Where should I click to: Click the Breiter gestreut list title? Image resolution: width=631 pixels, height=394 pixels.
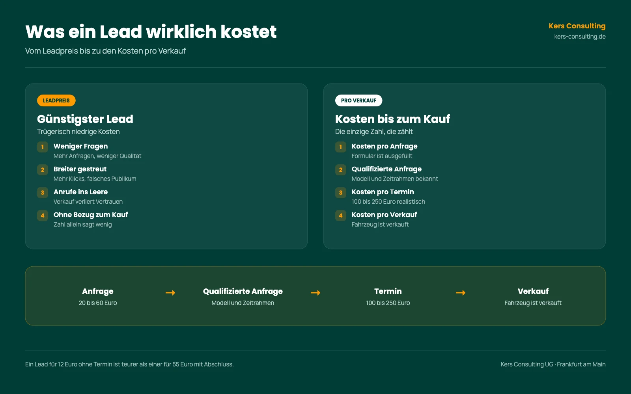80,169
